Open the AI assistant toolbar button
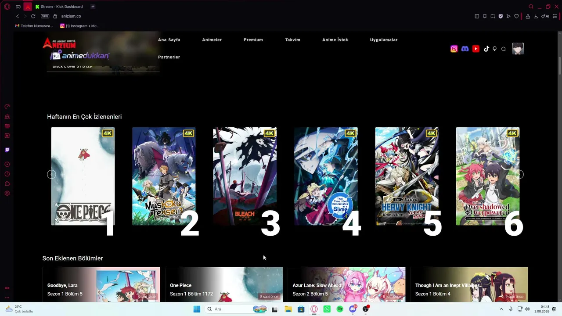 545,16
